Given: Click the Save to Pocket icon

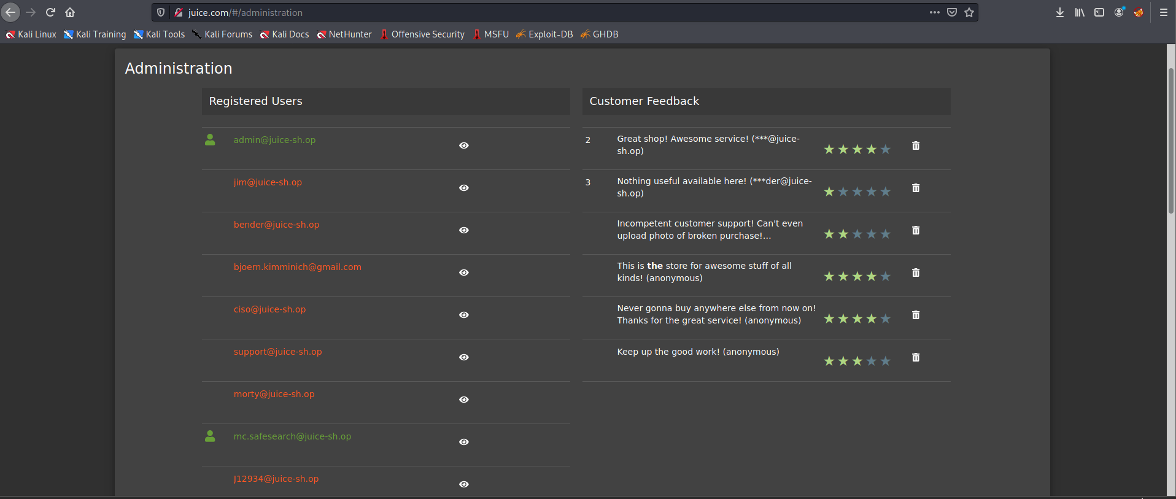Looking at the screenshot, I should [952, 12].
